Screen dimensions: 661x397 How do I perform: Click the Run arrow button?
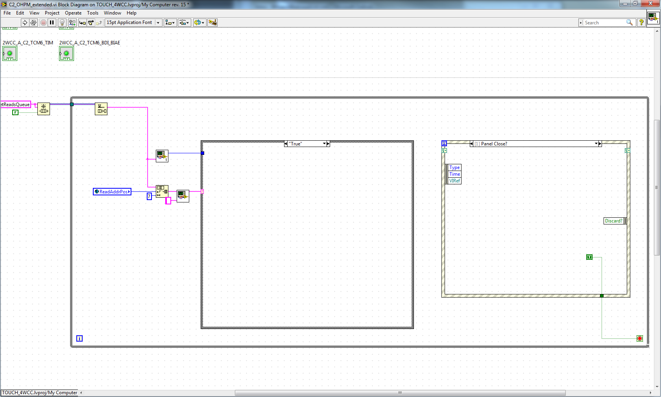(25, 23)
